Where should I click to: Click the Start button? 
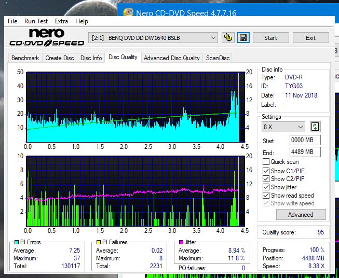pyautogui.click(x=270, y=38)
